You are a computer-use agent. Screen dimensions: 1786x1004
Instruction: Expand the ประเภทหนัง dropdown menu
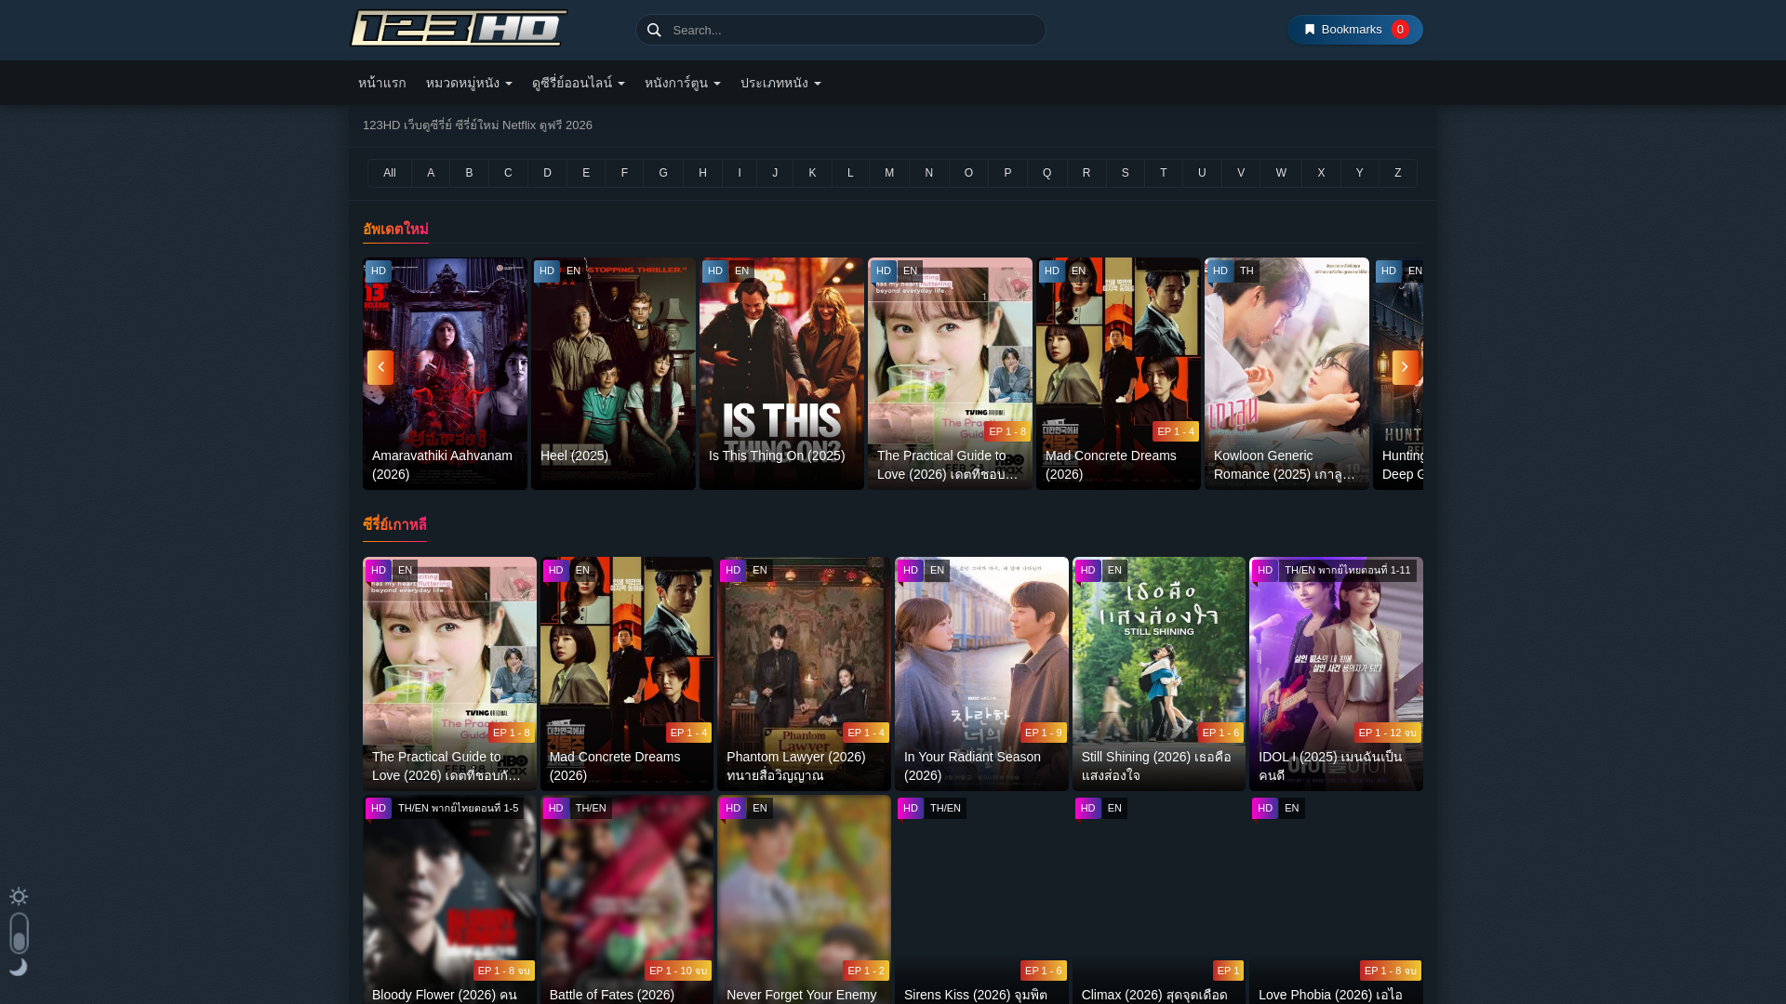(x=780, y=83)
